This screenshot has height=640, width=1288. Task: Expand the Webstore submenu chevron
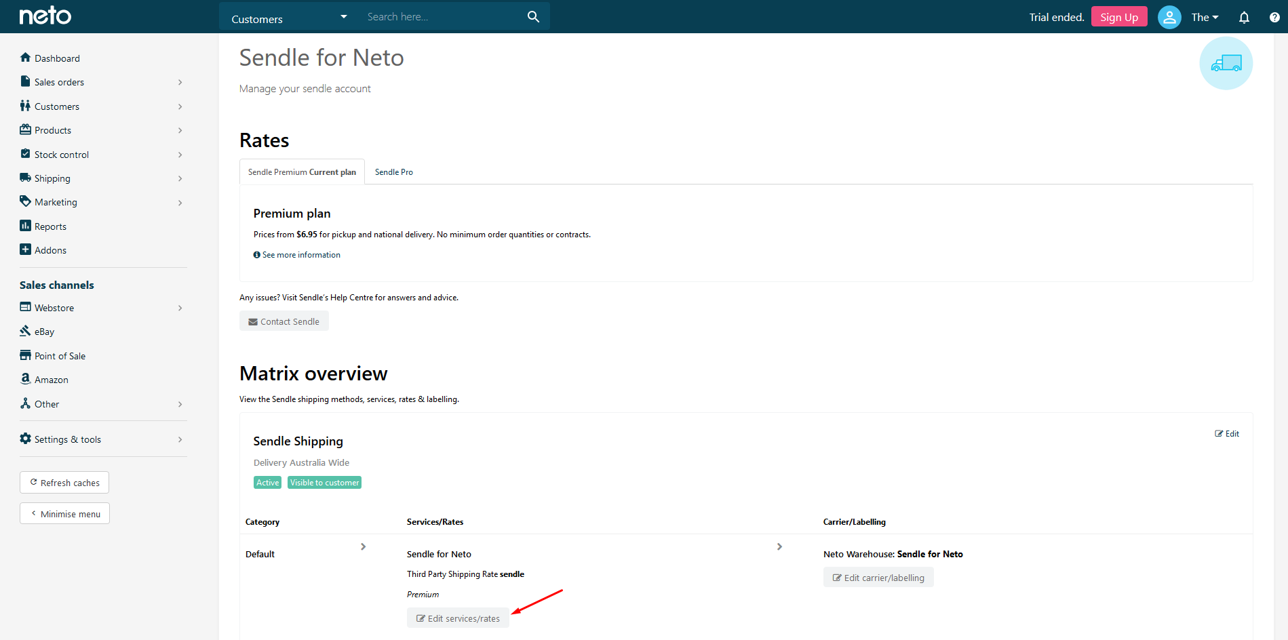tap(180, 308)
